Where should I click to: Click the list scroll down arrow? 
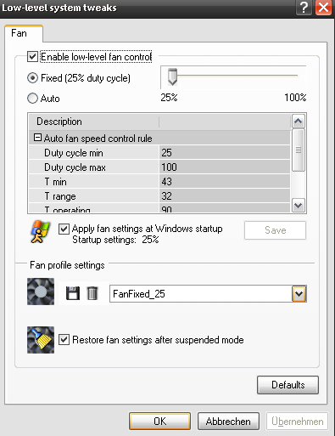point(299,205)
